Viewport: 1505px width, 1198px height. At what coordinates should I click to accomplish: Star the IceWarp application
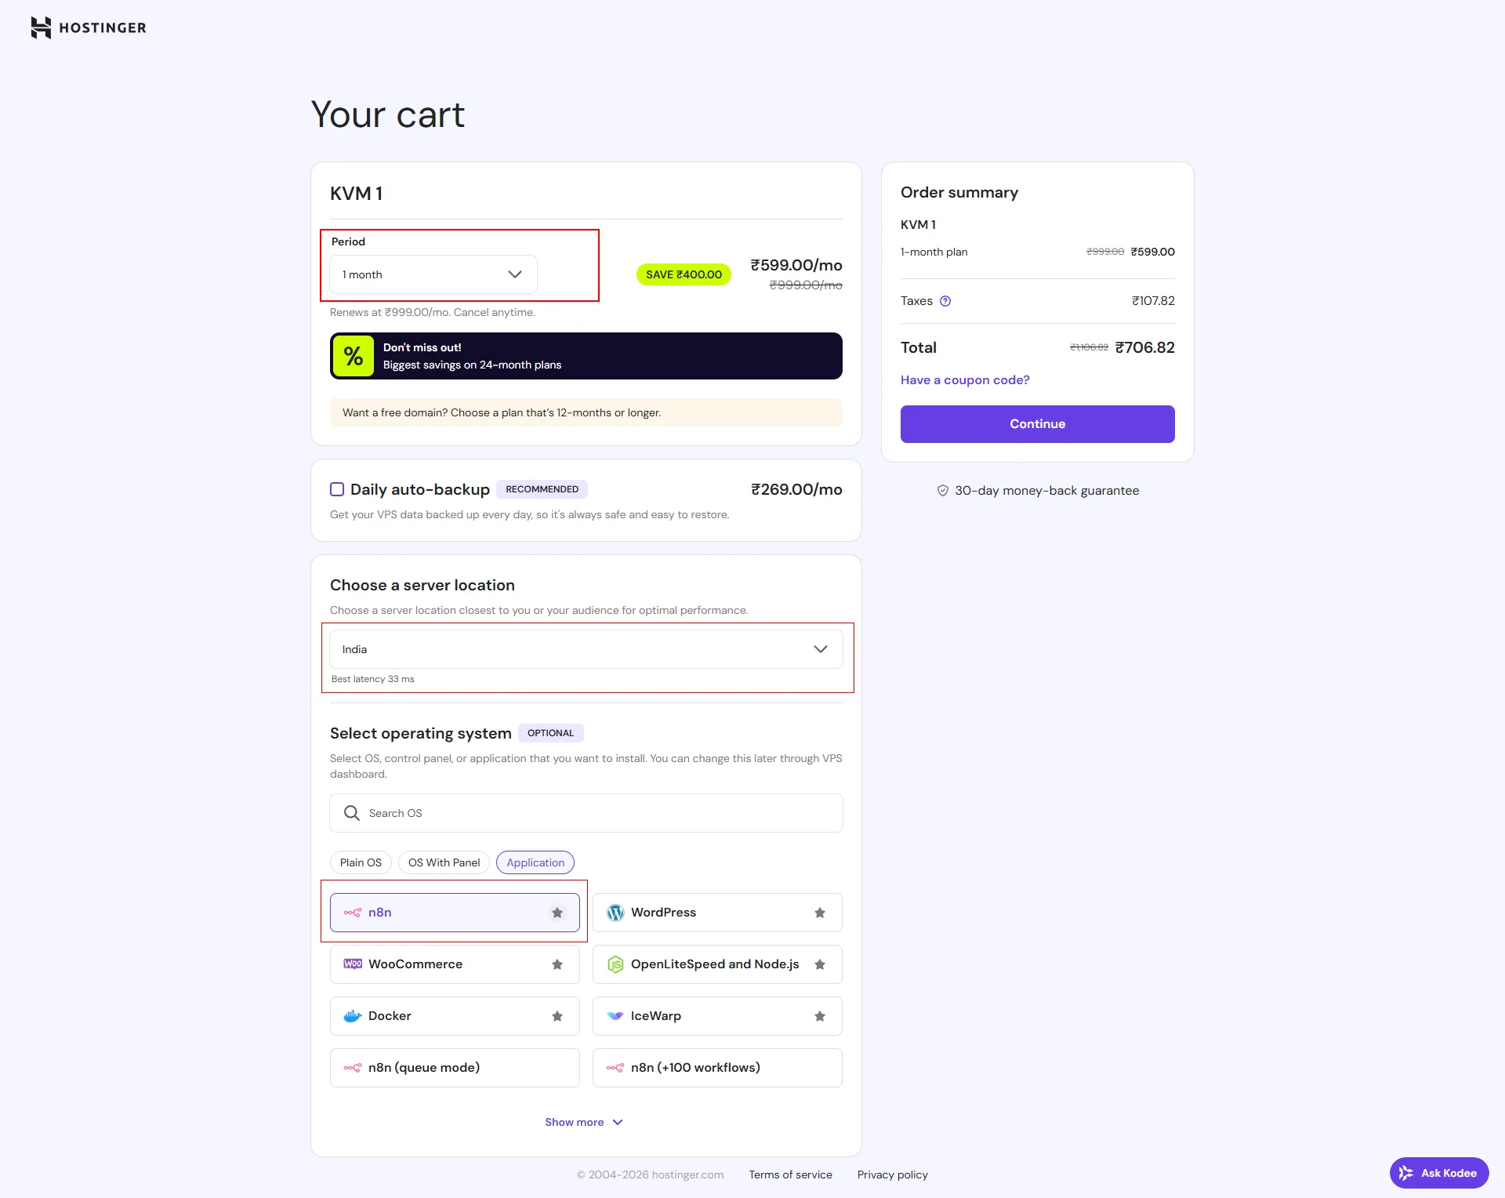coord(820,1016)
